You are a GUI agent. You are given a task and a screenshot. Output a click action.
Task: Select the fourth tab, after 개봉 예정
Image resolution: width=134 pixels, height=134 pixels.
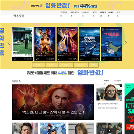click(x=81, y=65)
